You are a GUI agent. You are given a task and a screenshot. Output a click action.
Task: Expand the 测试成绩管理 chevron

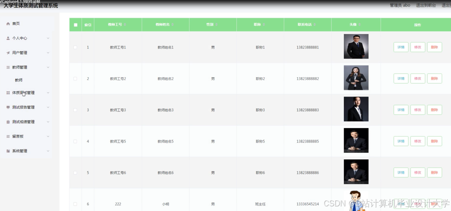click(48, 122)
